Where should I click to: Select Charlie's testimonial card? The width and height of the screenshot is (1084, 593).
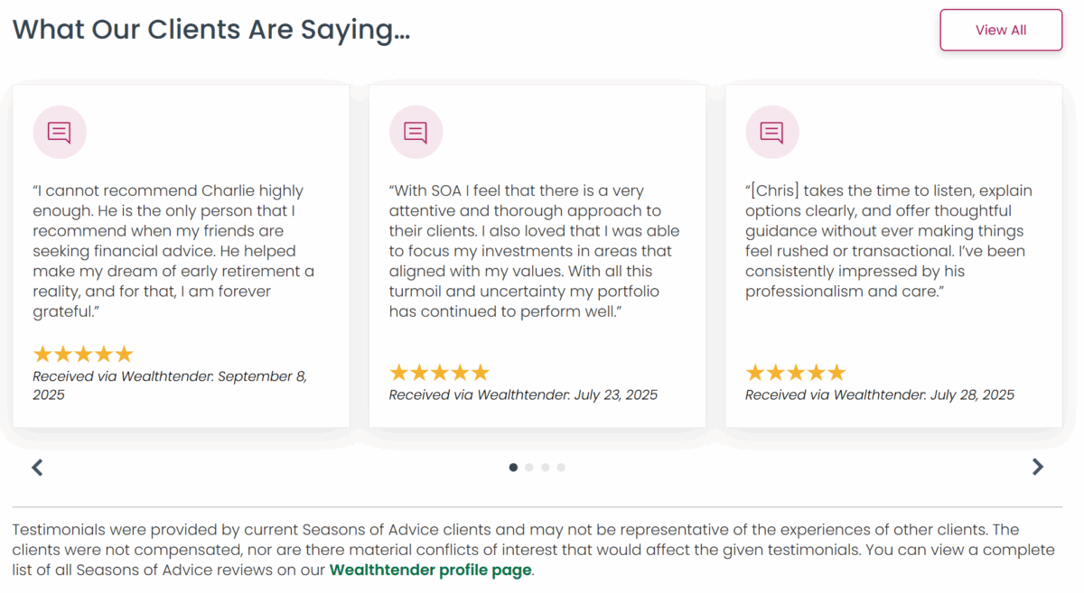click(x=181, y=255)
